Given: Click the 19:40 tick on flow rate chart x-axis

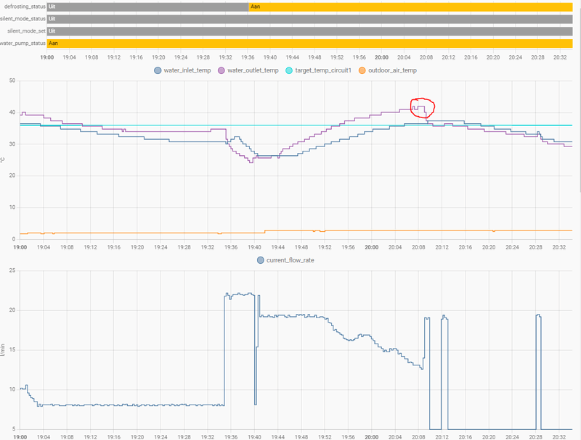Looking at the screenshot, I should pos(254,436).
